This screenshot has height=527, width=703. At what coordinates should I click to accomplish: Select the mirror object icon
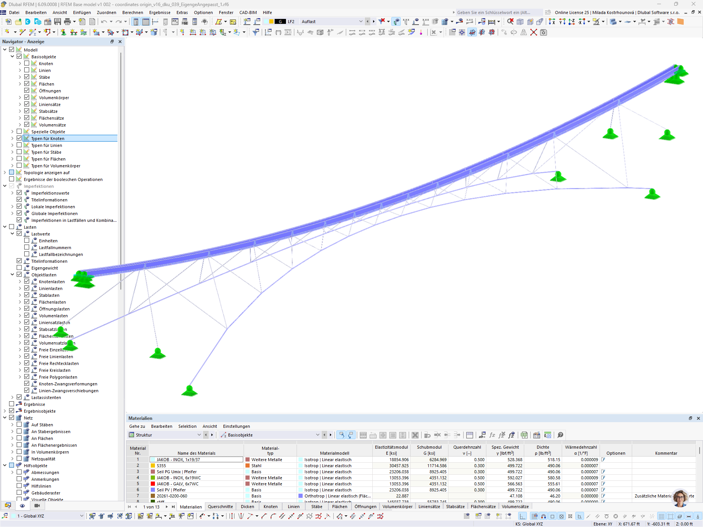tap(524, 33)
